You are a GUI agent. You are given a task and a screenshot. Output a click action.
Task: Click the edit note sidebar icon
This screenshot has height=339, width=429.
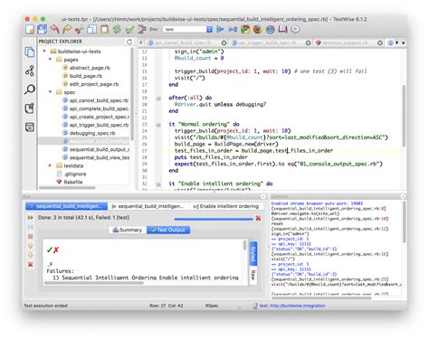(x=30, y=108)
